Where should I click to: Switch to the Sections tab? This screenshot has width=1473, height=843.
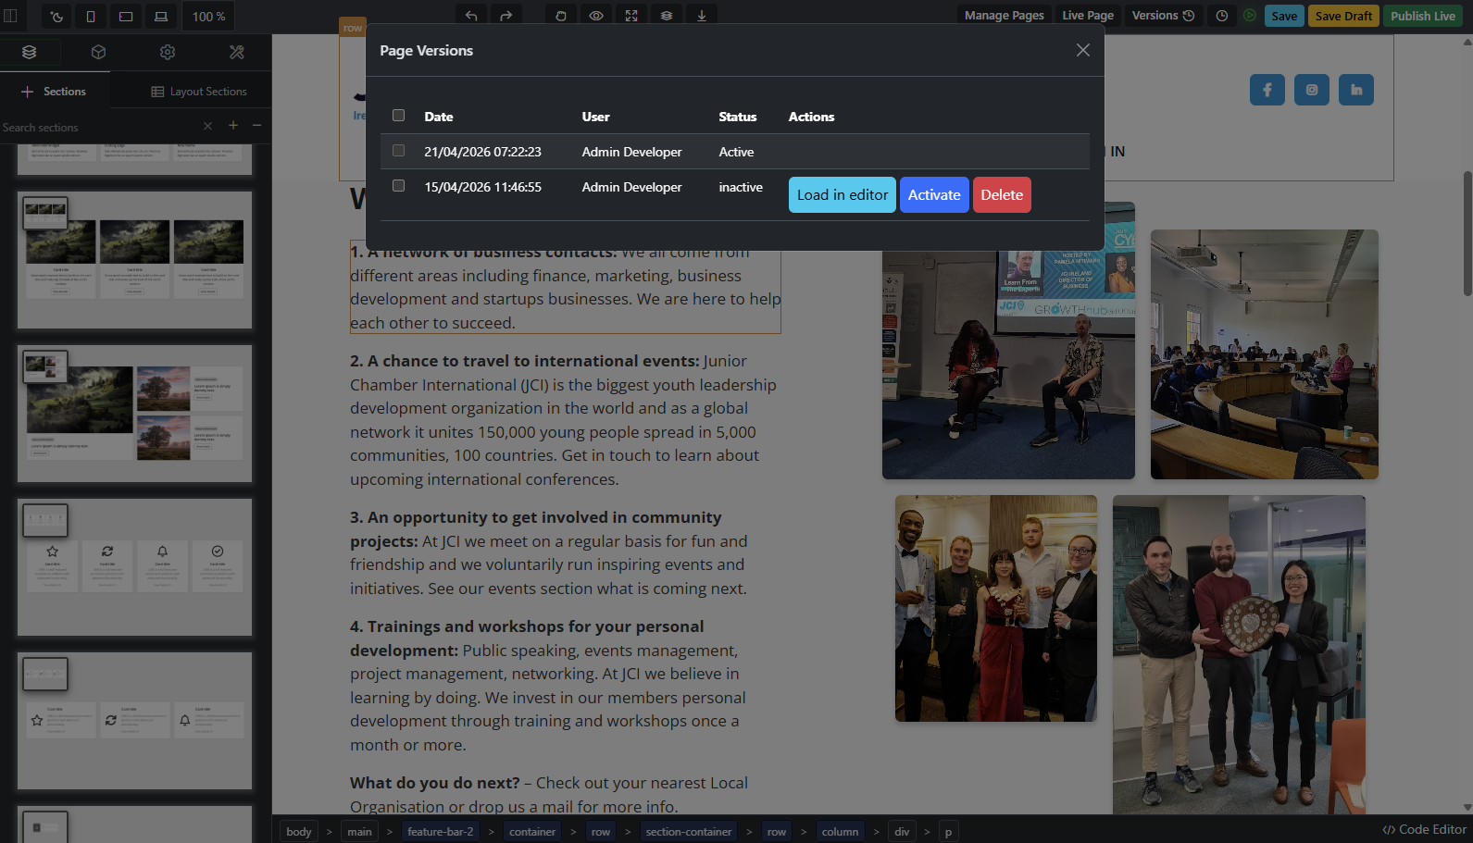[54, 92]
